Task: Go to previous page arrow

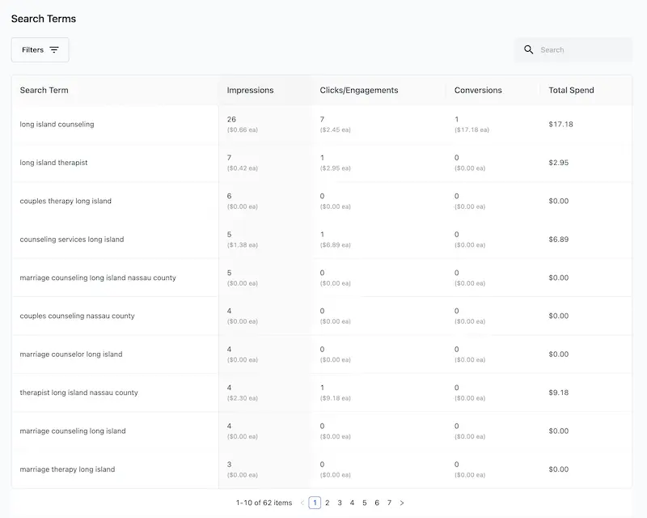Action: (x=302, y=503)
